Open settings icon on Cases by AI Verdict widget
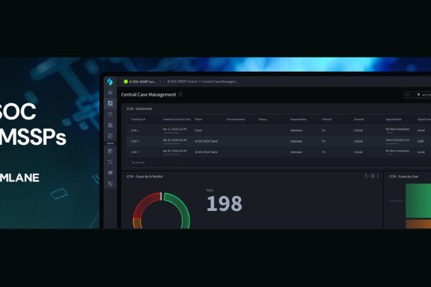 point(373,176)
